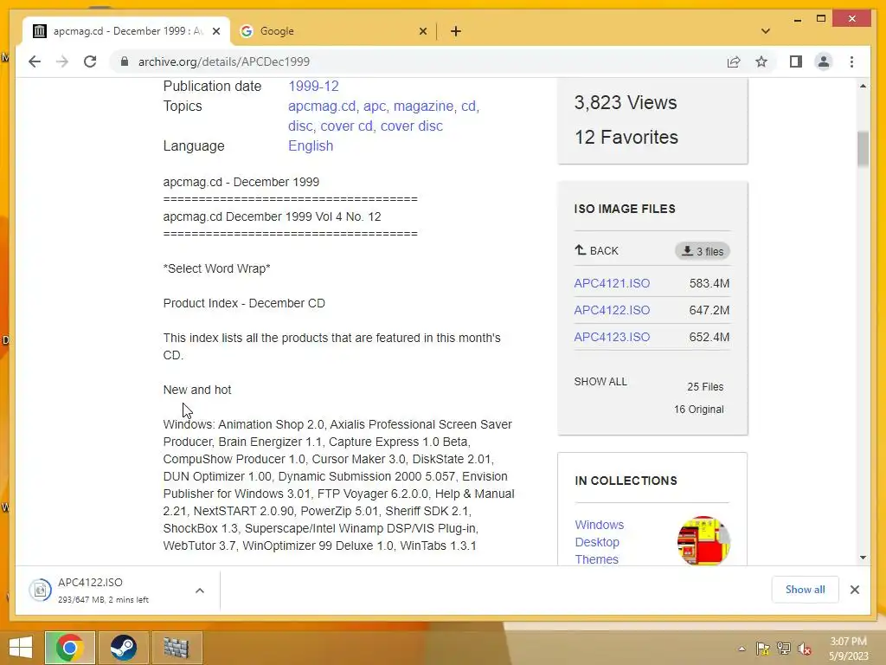Image resolution: width=886 pixels, height=665 pixels.
Task: Open the Chrome three-dot menu
Action: pyautogui.click(x=851, y=61)
